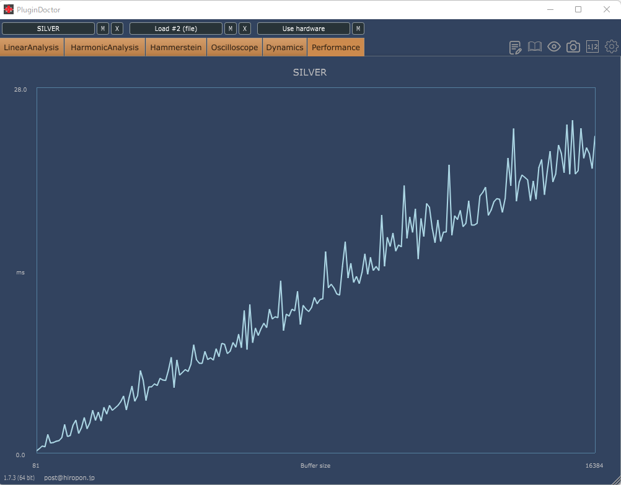Open the Oscilloscope tab
The width and height of the screenshot is (621, 485).
tap(234, 47)
